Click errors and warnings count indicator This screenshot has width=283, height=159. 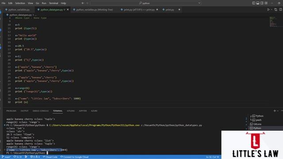pyautogui.click(x=35, y=157)
